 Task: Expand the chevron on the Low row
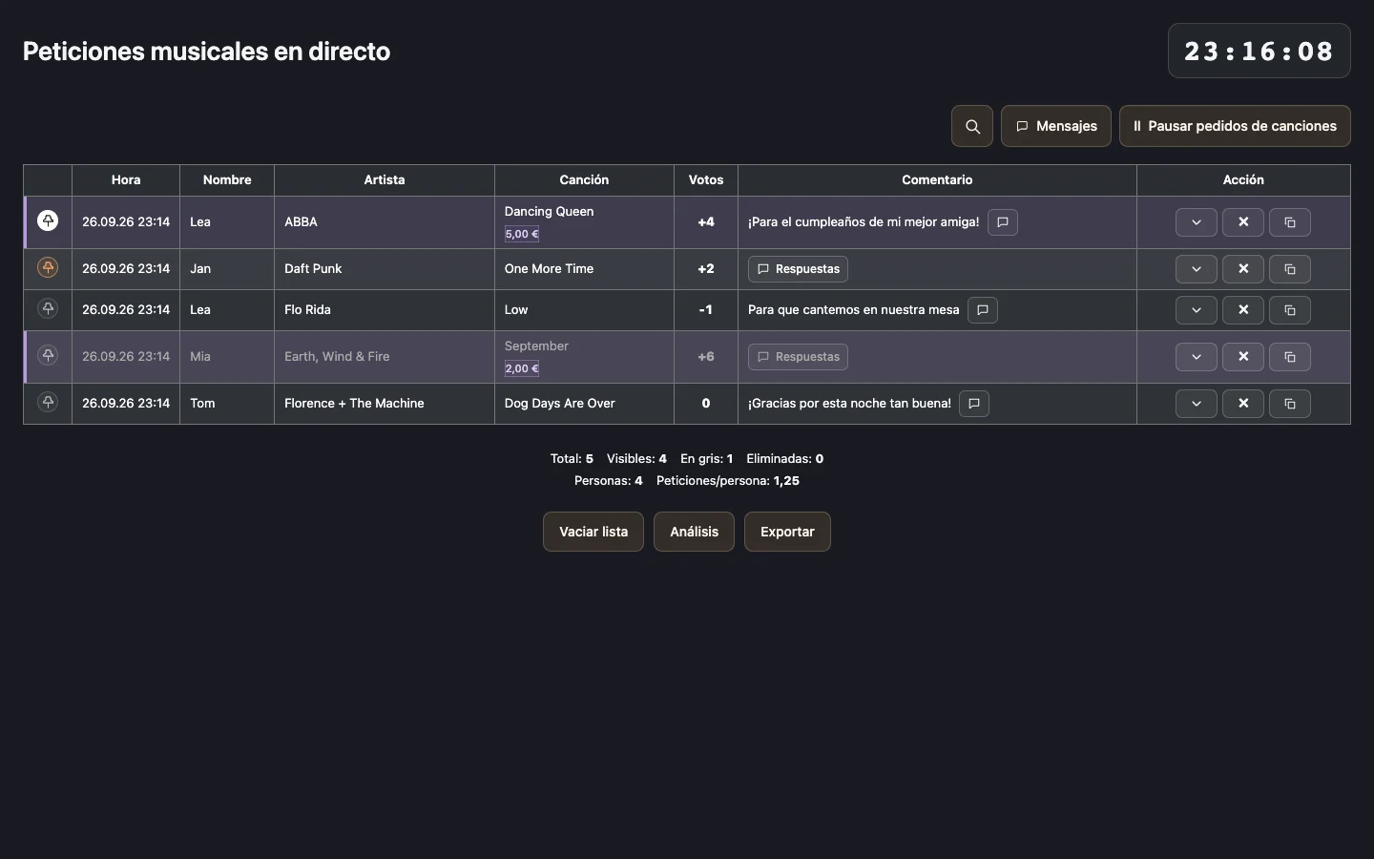(1197, 310)
